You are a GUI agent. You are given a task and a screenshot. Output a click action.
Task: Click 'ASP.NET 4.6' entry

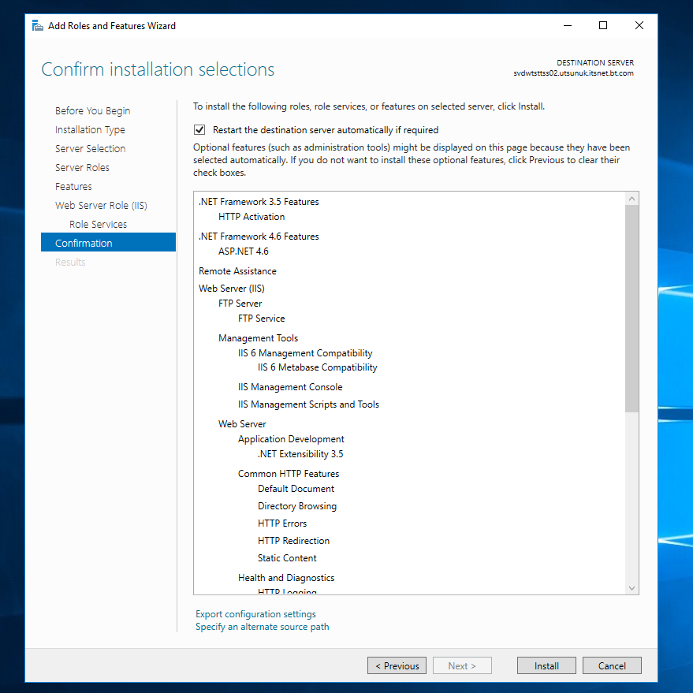pyautogui.click(x=244, y=251)
